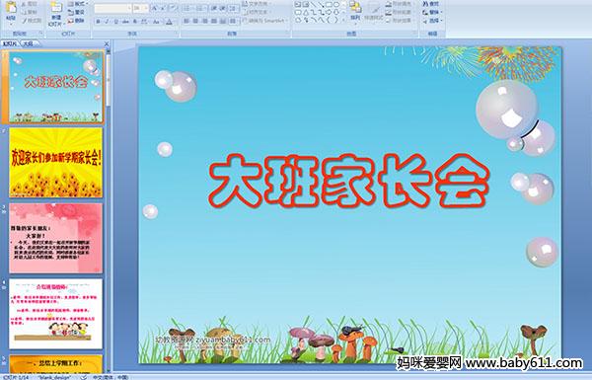Click the Grow Font icon
The height and width of the screenshot is (380, 592).
(155, 8)
